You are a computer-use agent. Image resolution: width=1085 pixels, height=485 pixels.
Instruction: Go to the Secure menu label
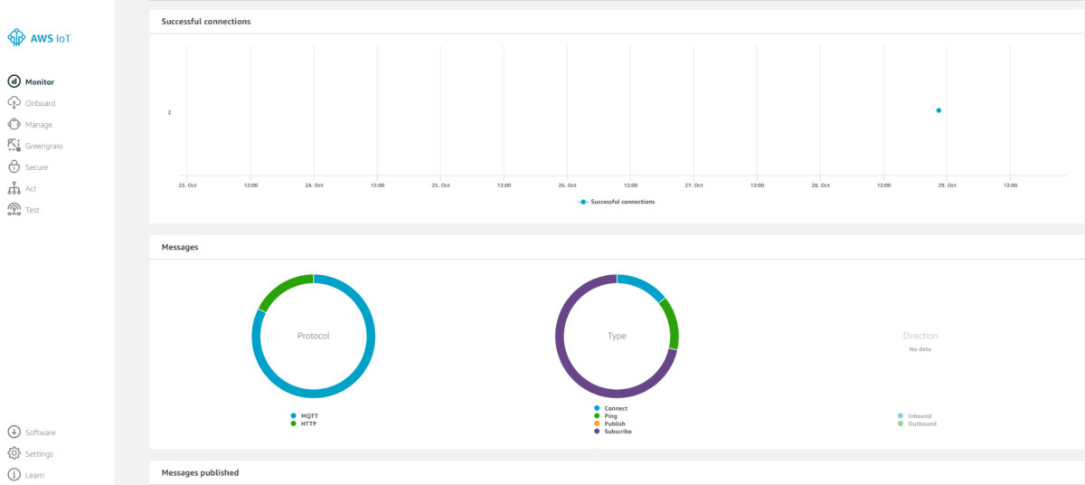click(x=37, y=167)
